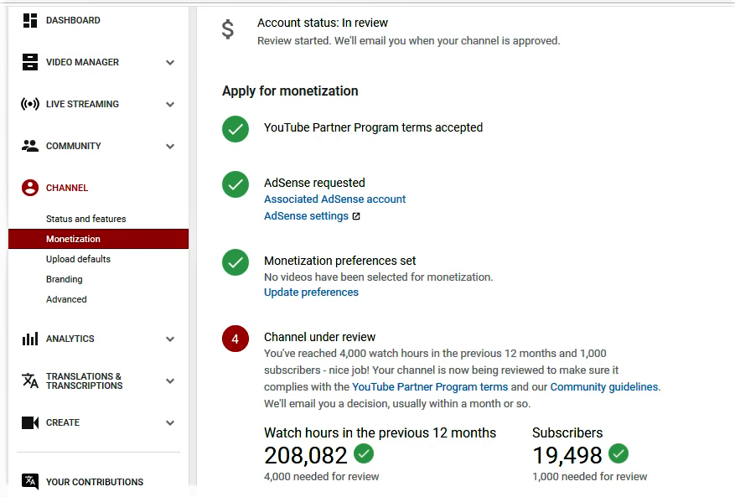Expand the Video Manager section chevron

pos(170,62)
